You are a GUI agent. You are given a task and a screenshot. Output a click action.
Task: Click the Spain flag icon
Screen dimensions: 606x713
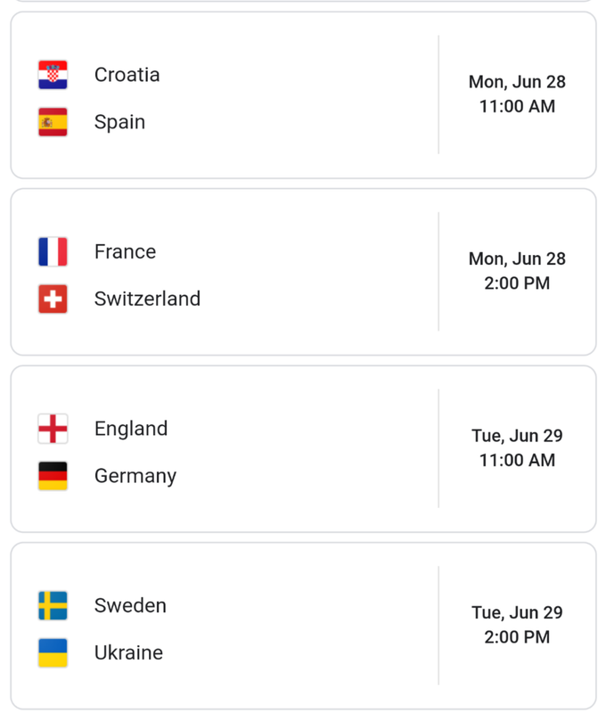[x=53, y=122]
